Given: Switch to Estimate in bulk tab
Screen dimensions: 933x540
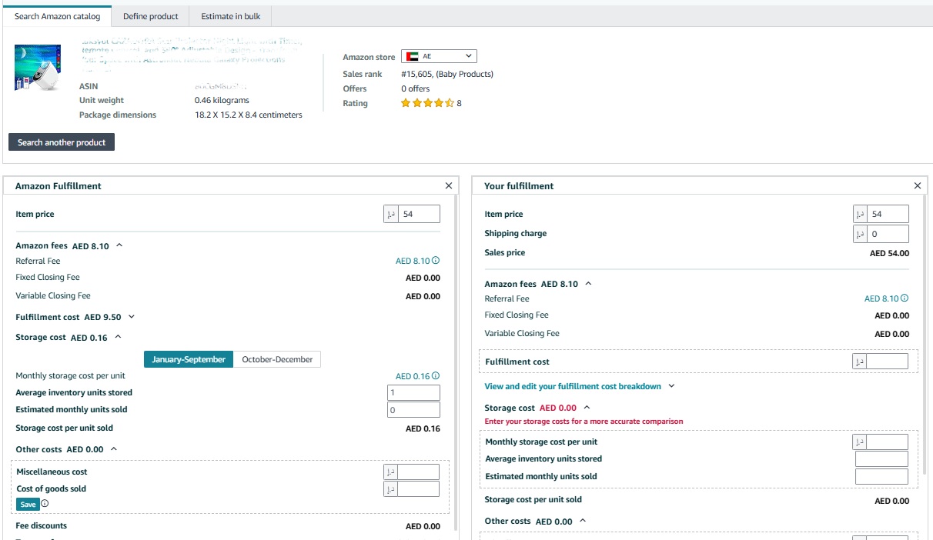Looking at the screenshot, I should coord(231,16).
